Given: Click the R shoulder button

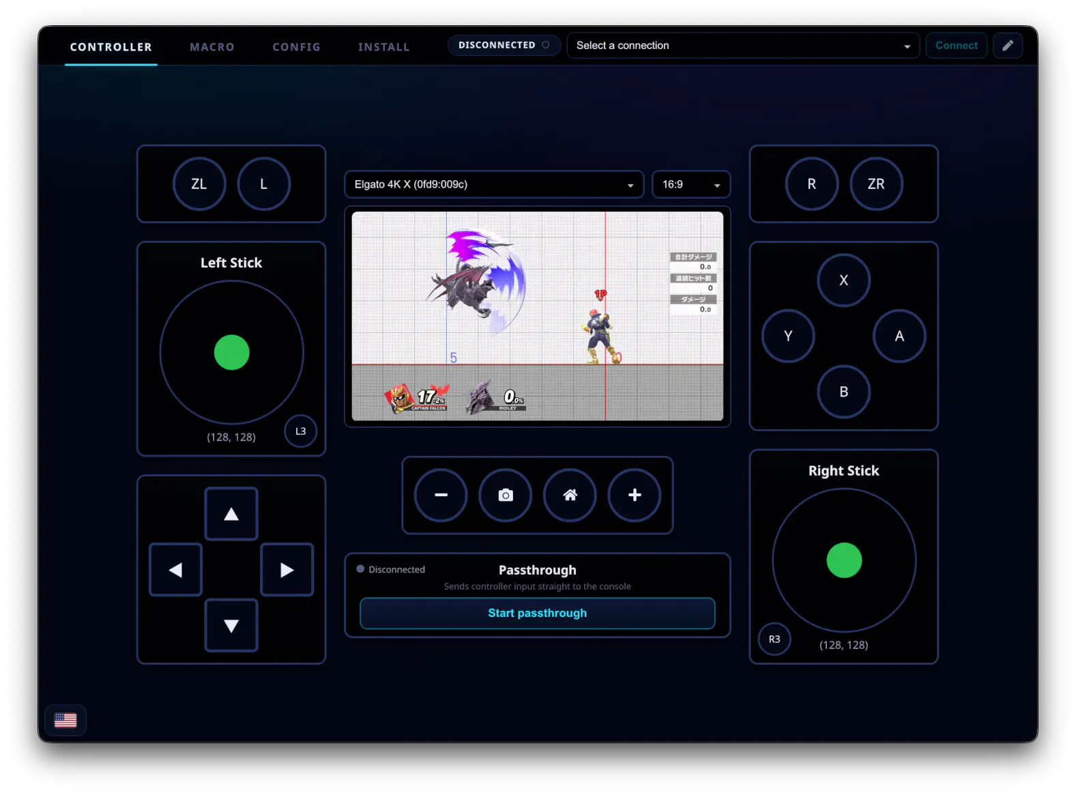Looking at the screenshot, I should 812,184.
